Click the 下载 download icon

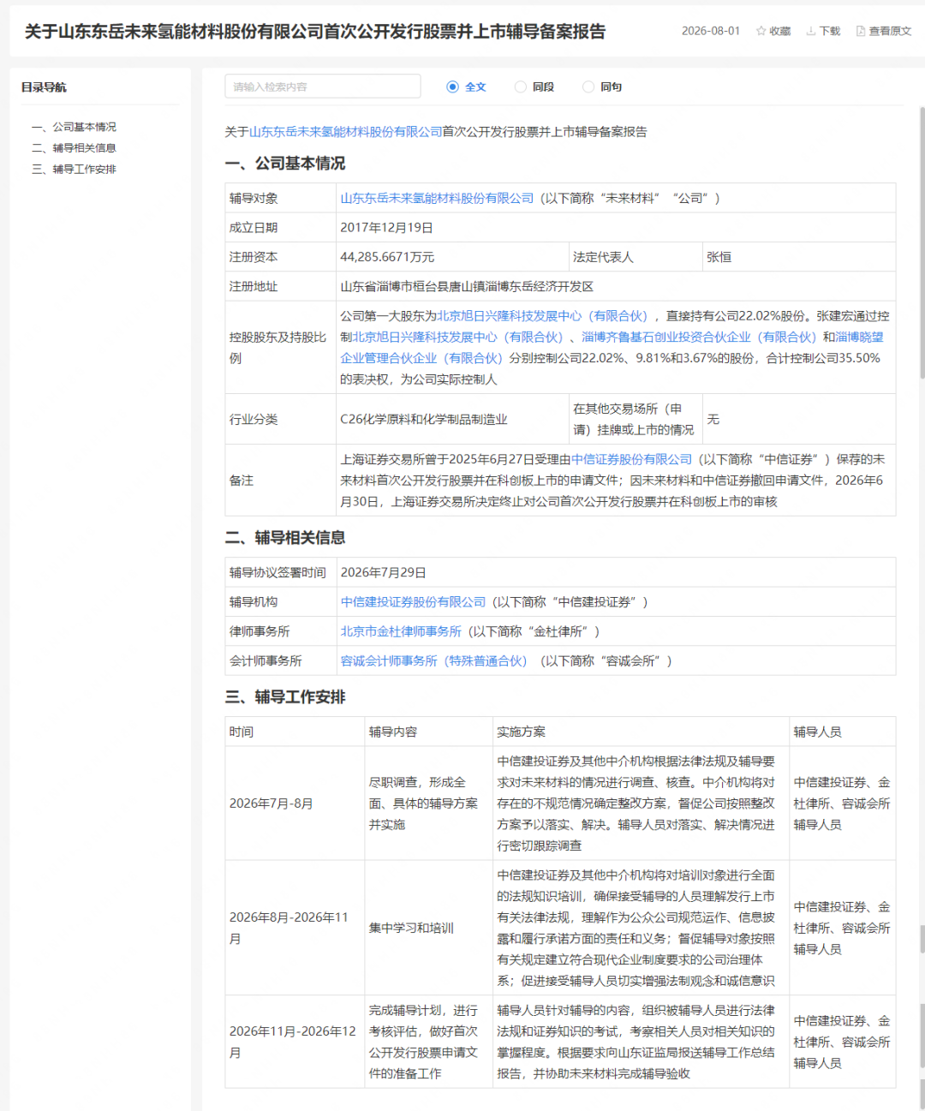pyautogui.click(x=810, y=31)
